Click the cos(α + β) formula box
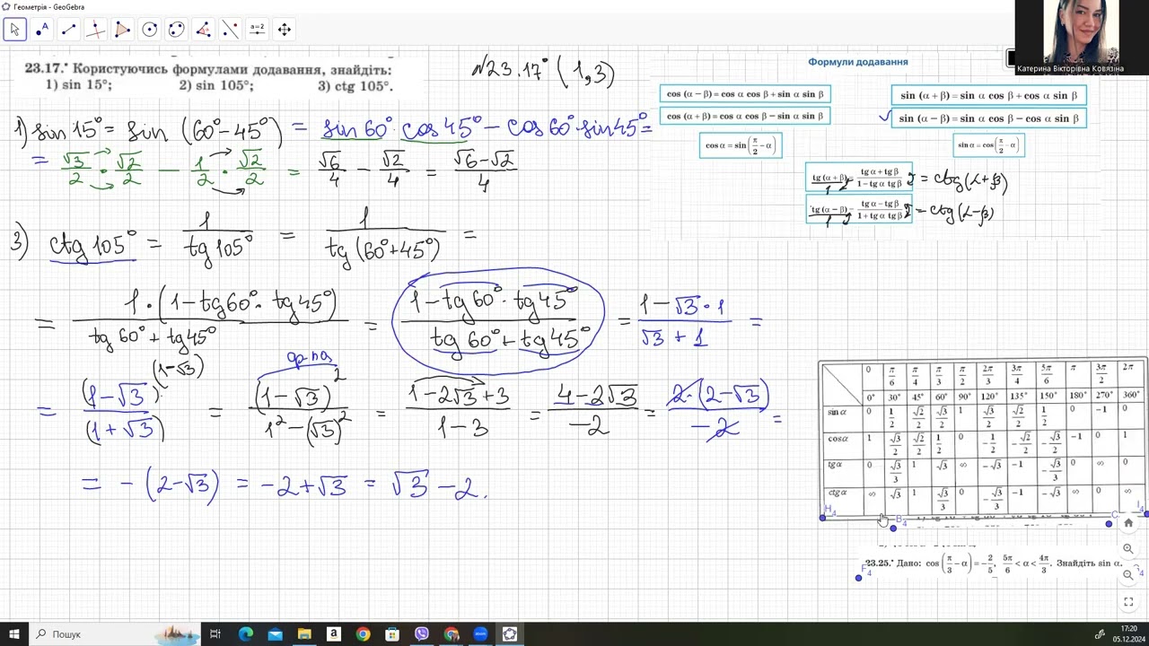Image resolution: width=1149 pixels, height=646 pixels. (x=744, y=116)
